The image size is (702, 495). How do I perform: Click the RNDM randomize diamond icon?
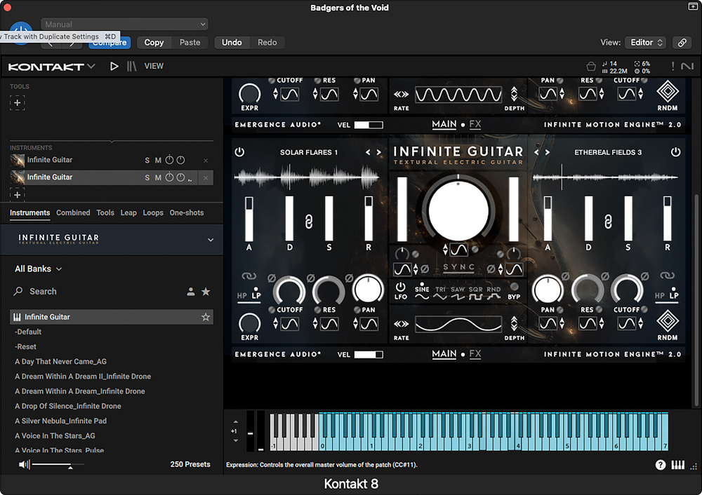(668, 320)
